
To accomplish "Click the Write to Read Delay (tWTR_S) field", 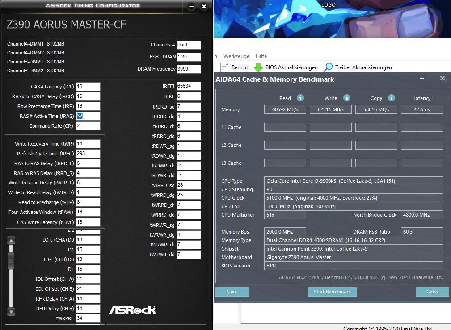I will coord(88,192).
